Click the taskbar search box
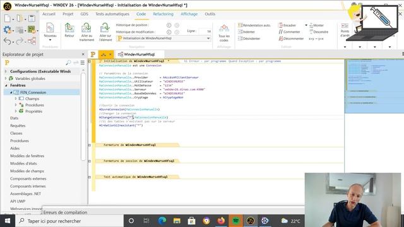404x227 pixels. coord(69,221)
